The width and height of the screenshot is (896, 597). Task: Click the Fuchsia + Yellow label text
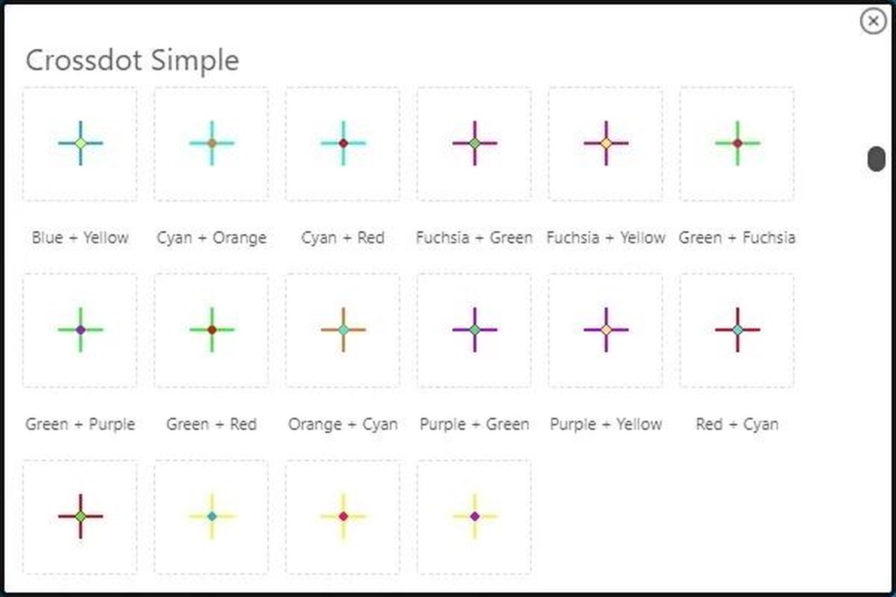605,238
